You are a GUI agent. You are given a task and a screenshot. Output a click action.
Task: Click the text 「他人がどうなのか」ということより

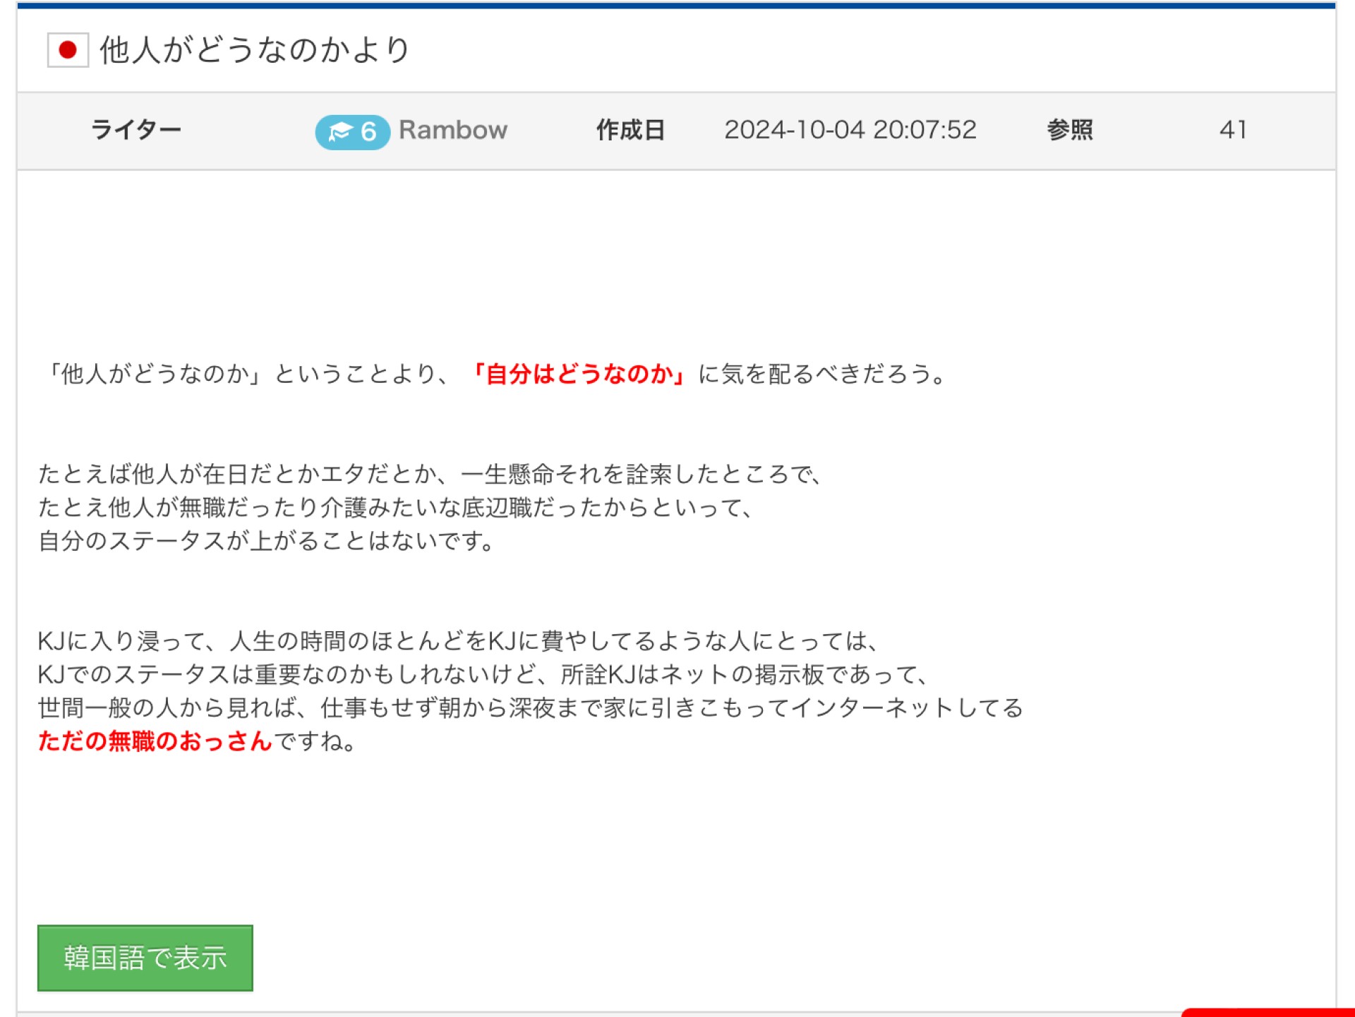pos(240,374)
